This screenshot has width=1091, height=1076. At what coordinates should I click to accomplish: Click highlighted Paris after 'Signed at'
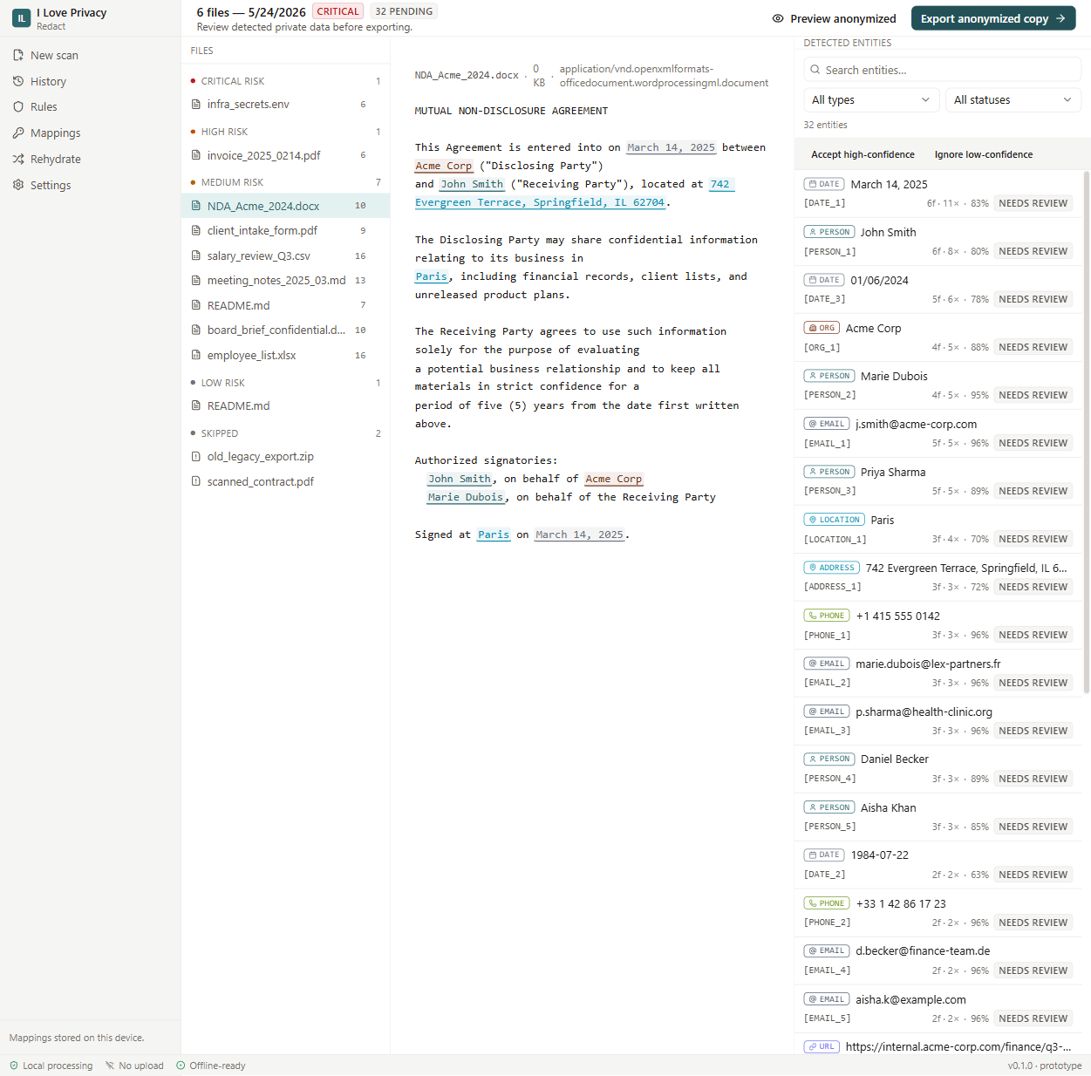[x=494, y=535]
